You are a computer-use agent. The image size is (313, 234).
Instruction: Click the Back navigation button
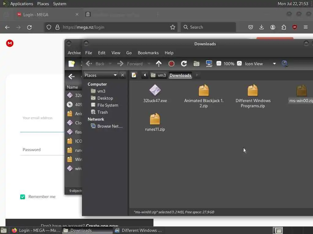[95, 64]
